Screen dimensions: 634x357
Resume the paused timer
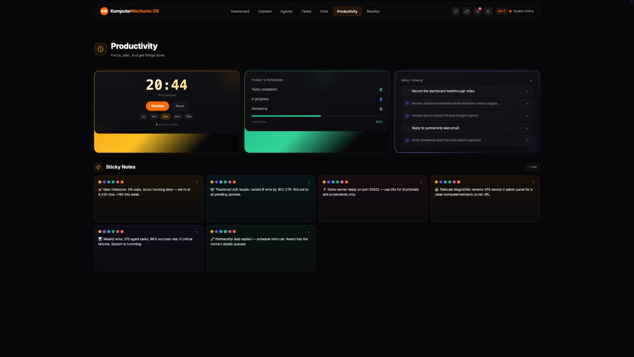pos(158,106)
